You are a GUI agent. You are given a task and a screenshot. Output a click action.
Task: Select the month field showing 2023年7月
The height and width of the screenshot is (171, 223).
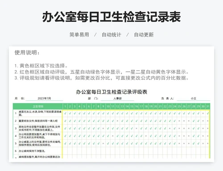click(x=44, y=99)
